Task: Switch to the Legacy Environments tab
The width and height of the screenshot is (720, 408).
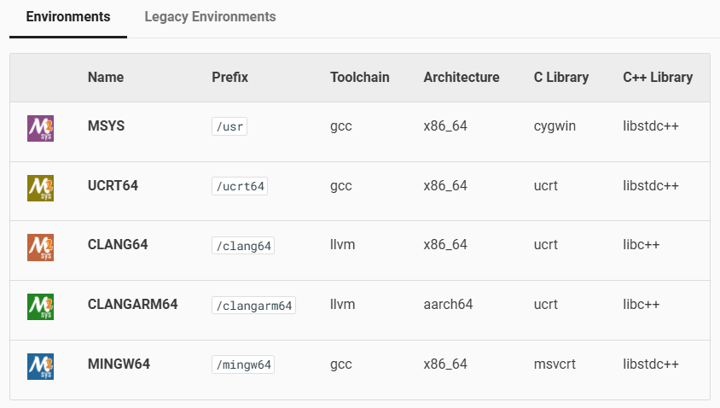Action: [x=210, y=17]
